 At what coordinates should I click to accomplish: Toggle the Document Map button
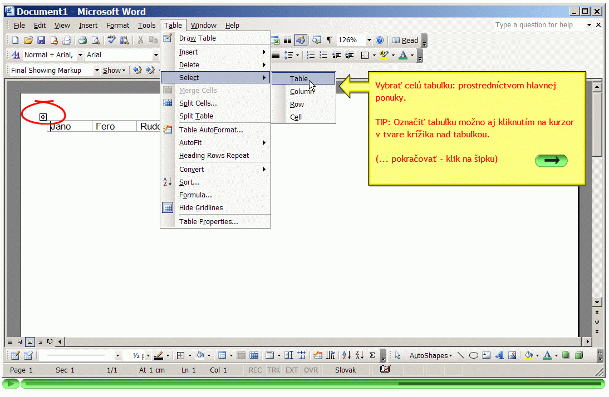click(317, 40)
